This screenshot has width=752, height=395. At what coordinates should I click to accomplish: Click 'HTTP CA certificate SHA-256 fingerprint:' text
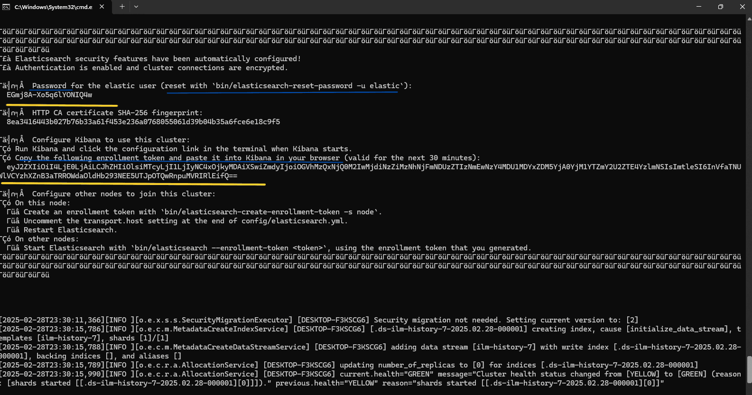point(117,113)
